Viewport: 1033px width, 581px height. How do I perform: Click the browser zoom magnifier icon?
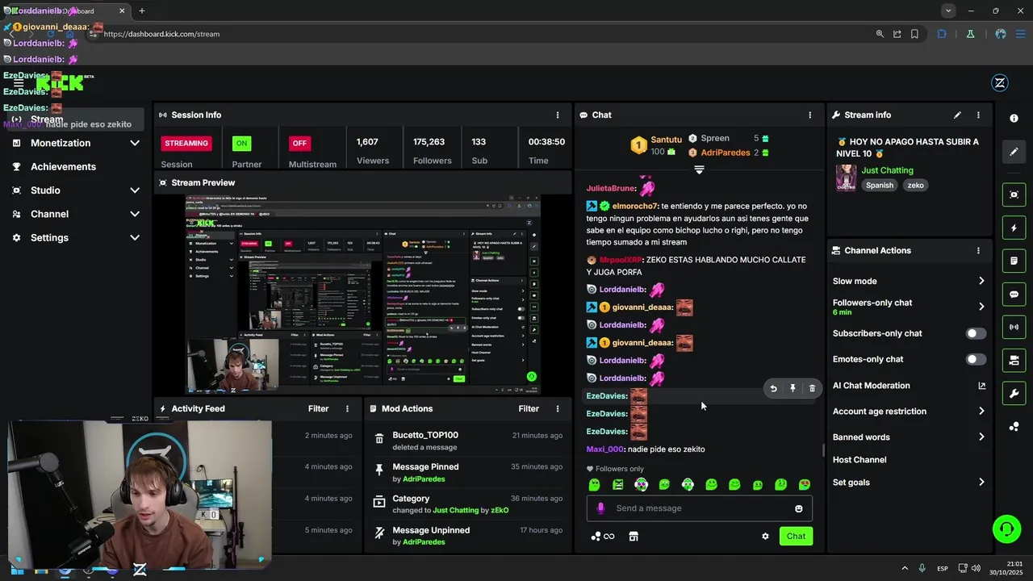pos(880,34)
